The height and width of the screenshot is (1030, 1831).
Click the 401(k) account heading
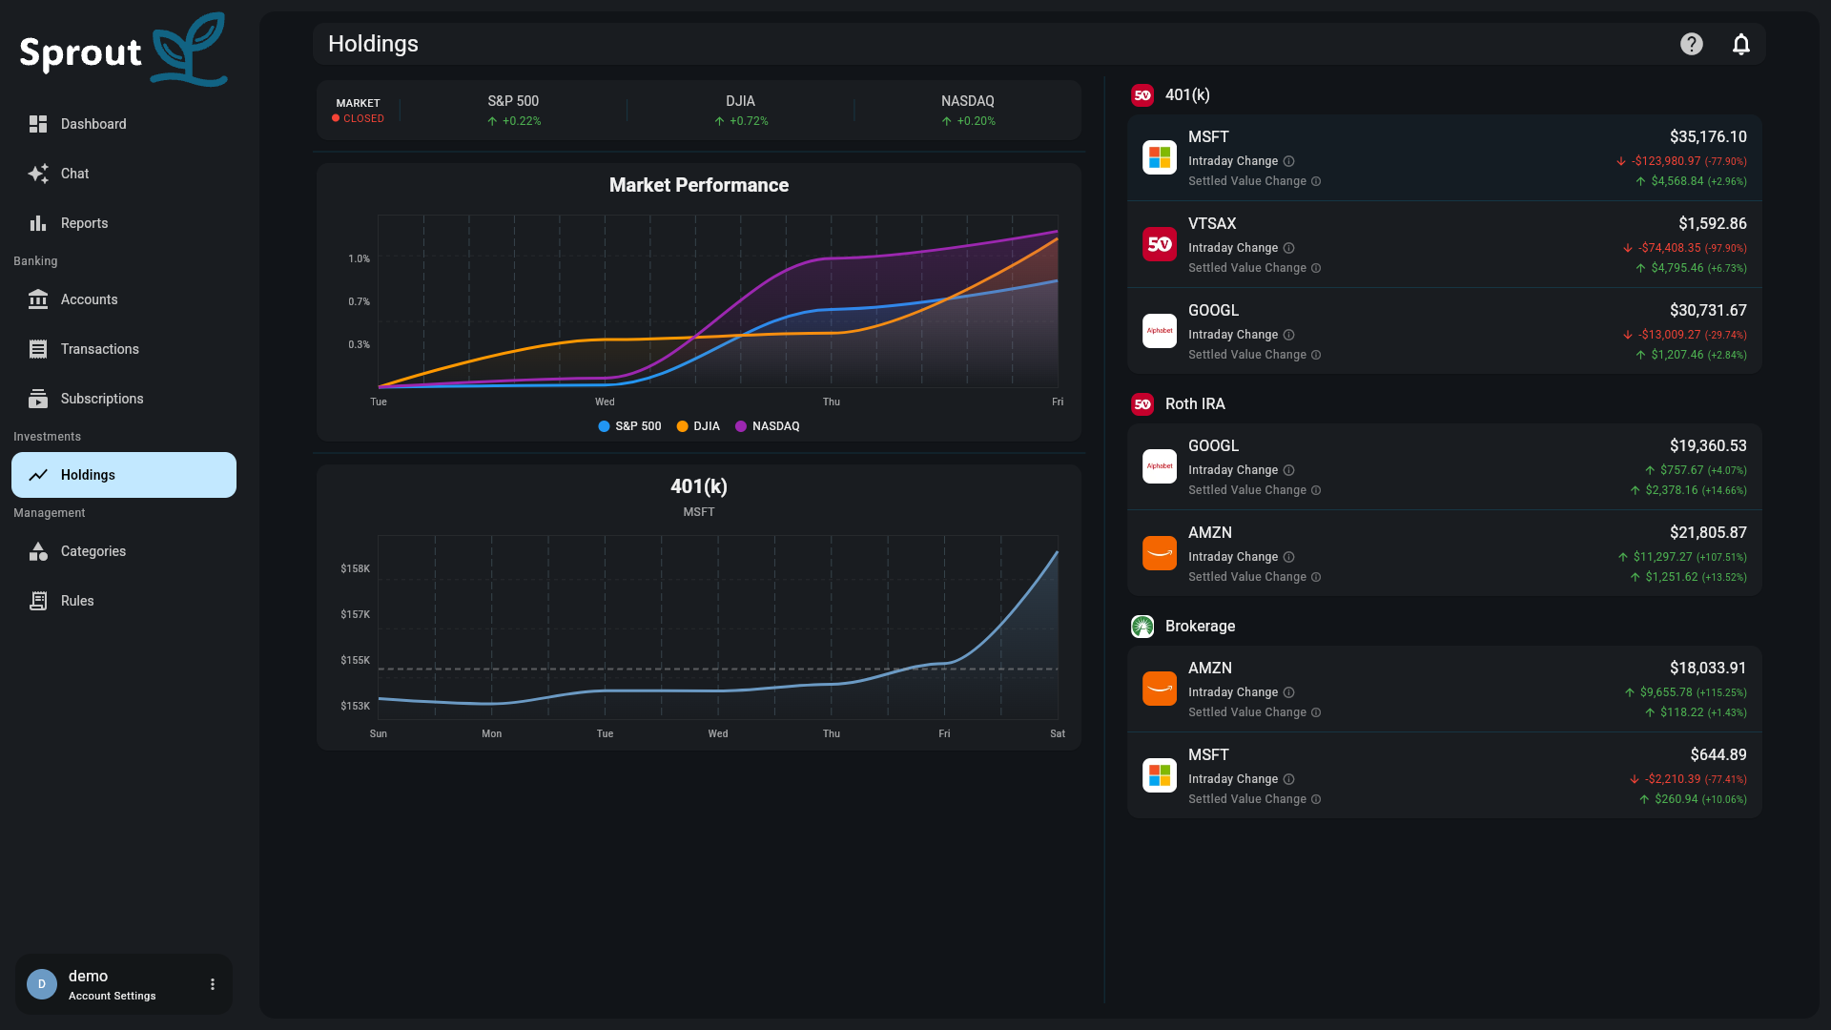point(1187,95)
